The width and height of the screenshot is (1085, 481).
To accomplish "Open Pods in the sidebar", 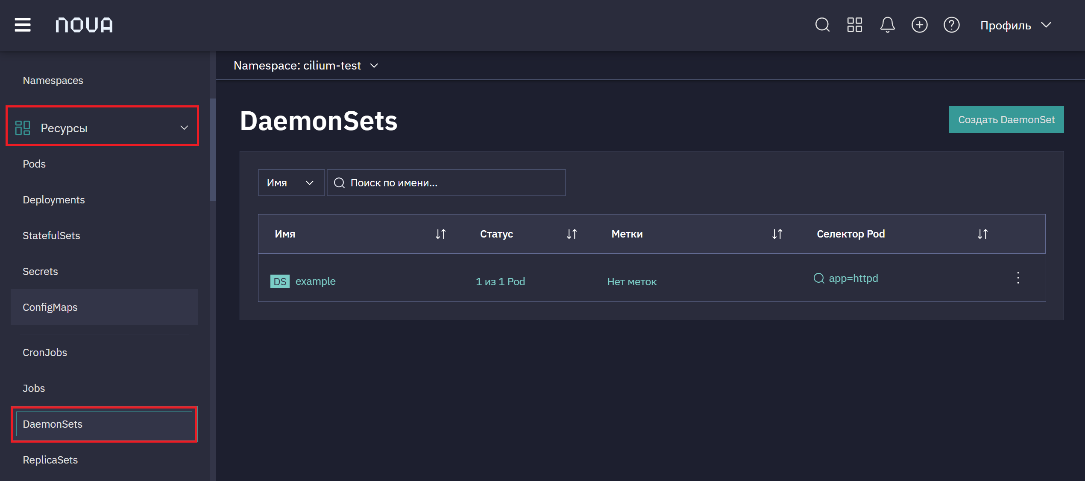I will pyautogui.click(x=34, y=164).
